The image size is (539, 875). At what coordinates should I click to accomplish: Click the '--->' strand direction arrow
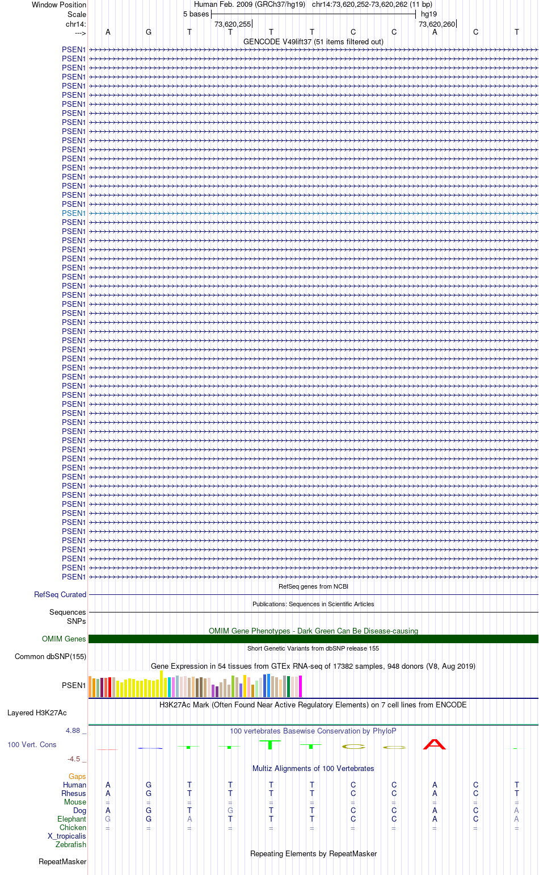[x=80, y=33]
